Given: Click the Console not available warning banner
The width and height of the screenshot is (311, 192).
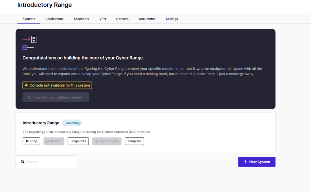Looking at the screenshot, I should (x=57, y=85).
